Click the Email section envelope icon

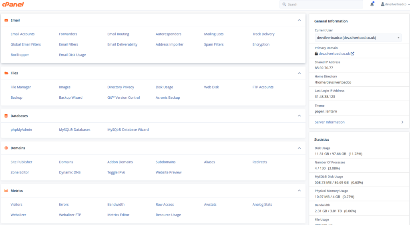(6, 20)
